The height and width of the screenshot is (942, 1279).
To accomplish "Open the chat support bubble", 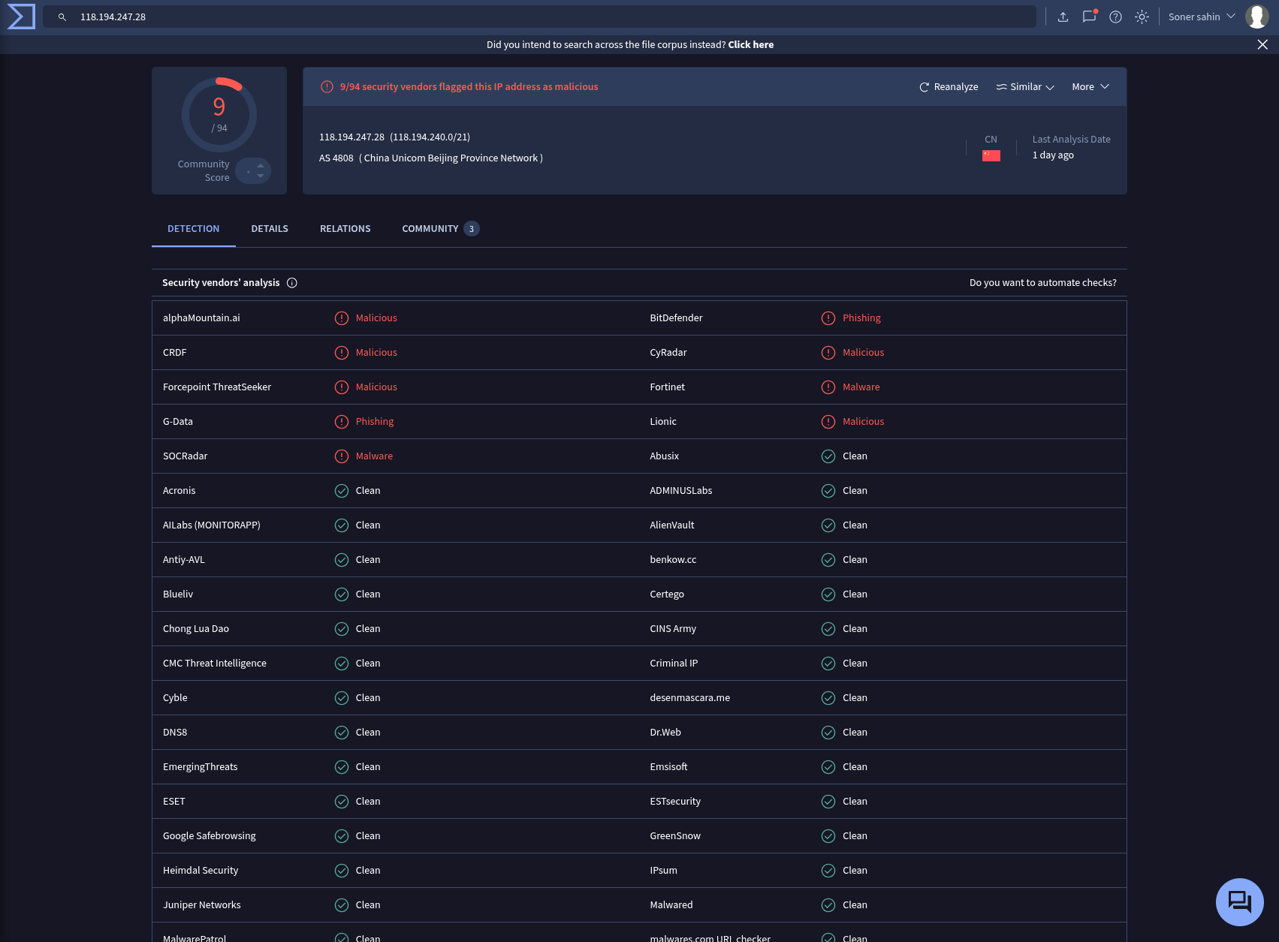I will pyautogui.click(x=1239, y=901).
